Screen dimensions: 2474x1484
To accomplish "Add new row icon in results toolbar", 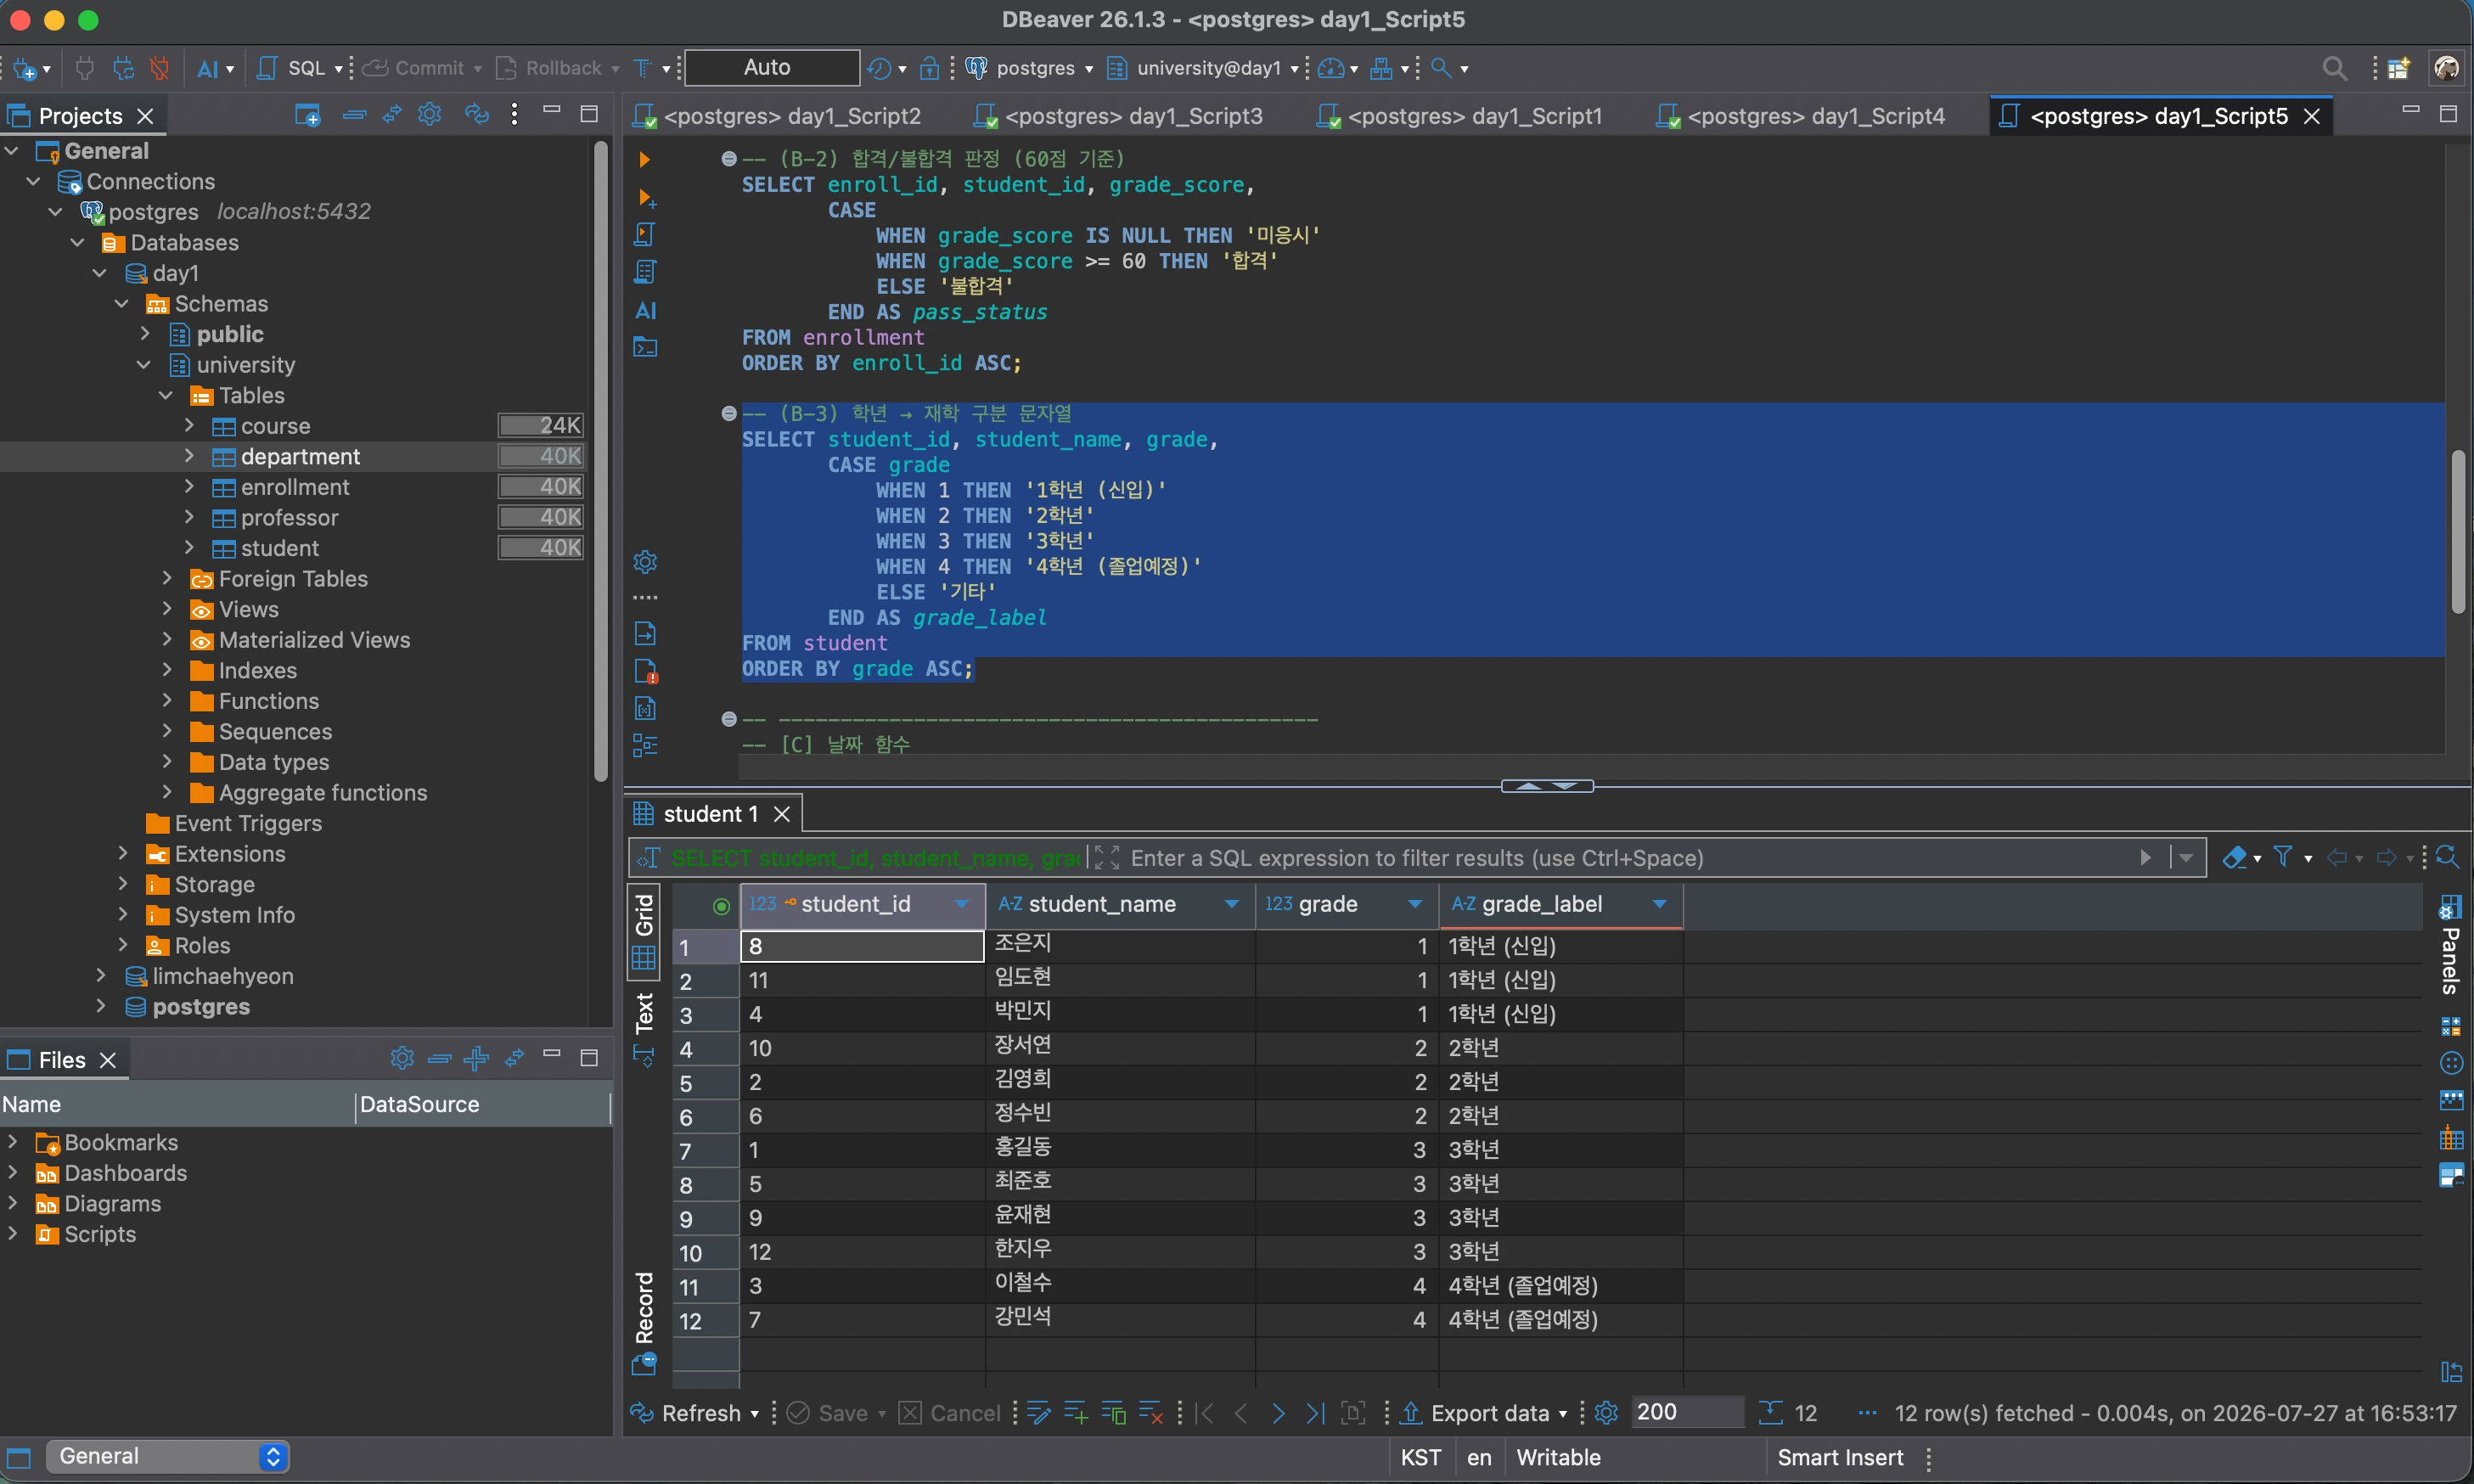I will coord(1076,1413).
